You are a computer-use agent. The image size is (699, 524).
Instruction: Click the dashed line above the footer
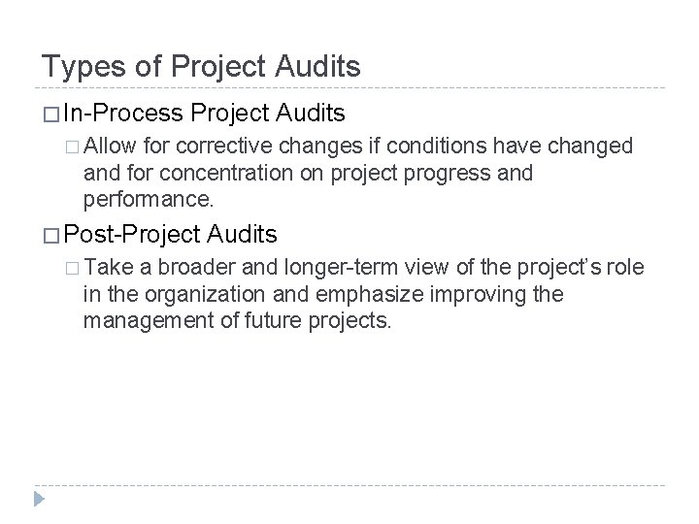[x=349, y=485]
